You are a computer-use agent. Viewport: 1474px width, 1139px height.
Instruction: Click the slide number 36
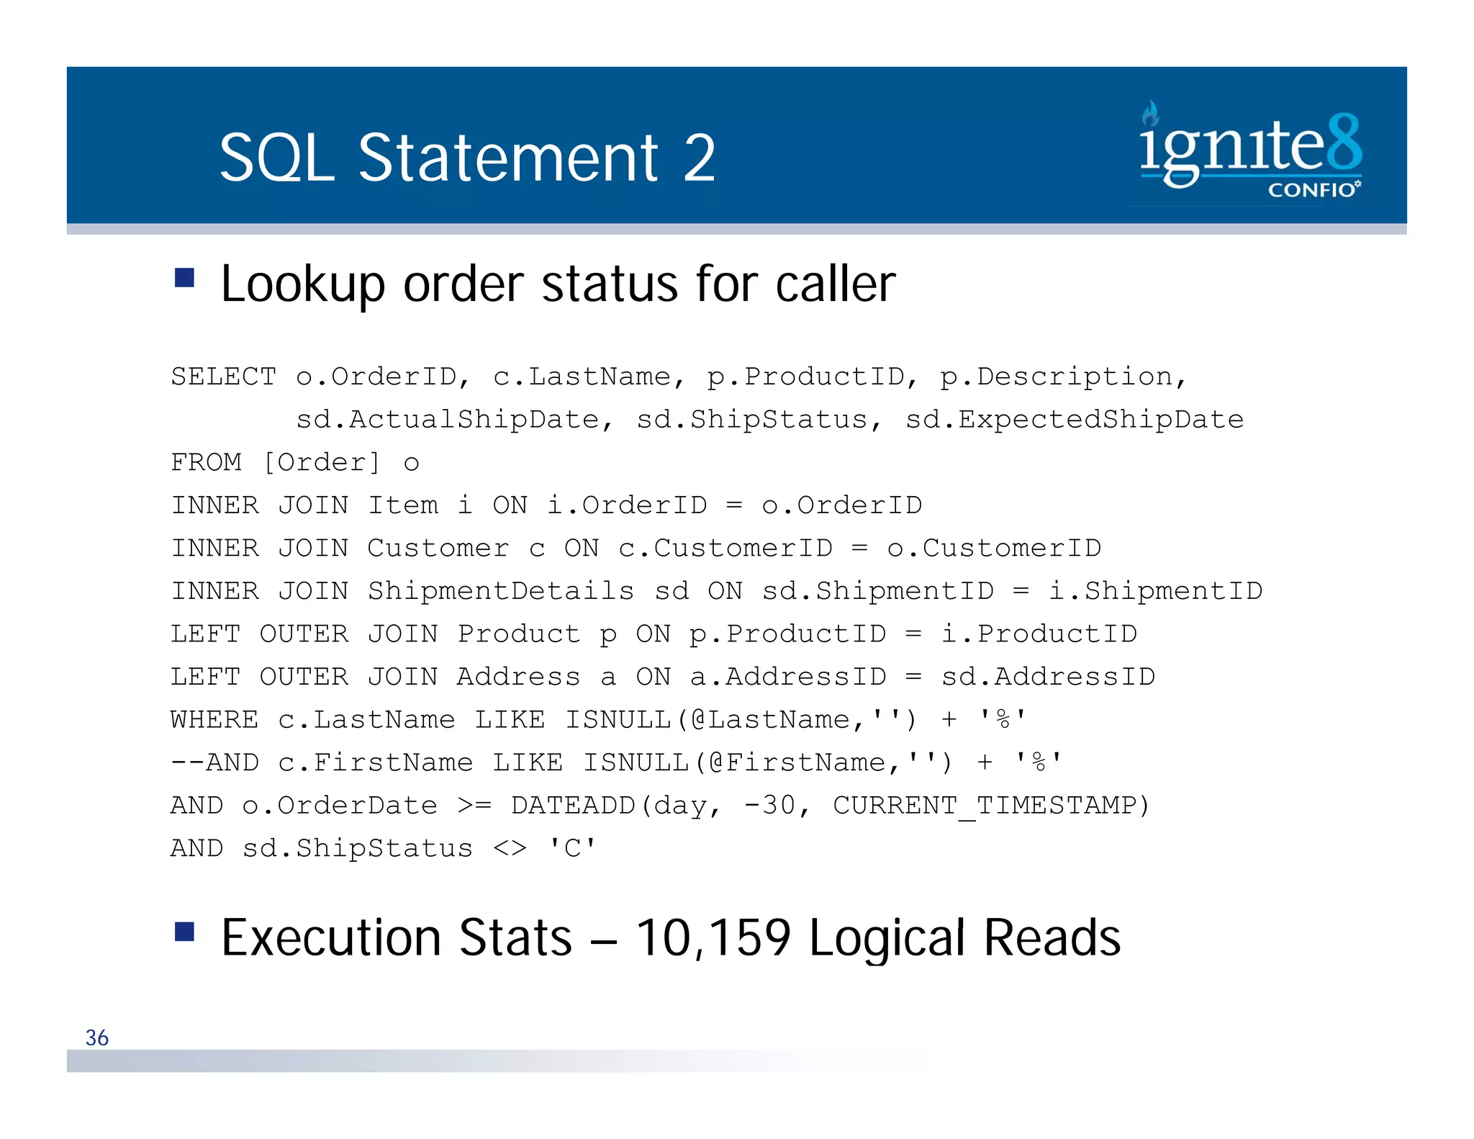(97, 1037)
